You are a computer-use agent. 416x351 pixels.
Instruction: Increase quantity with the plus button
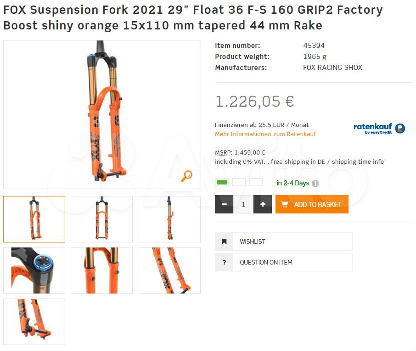coord(263,204)
